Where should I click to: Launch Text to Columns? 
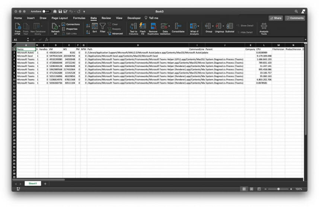[x=134, y=29]
